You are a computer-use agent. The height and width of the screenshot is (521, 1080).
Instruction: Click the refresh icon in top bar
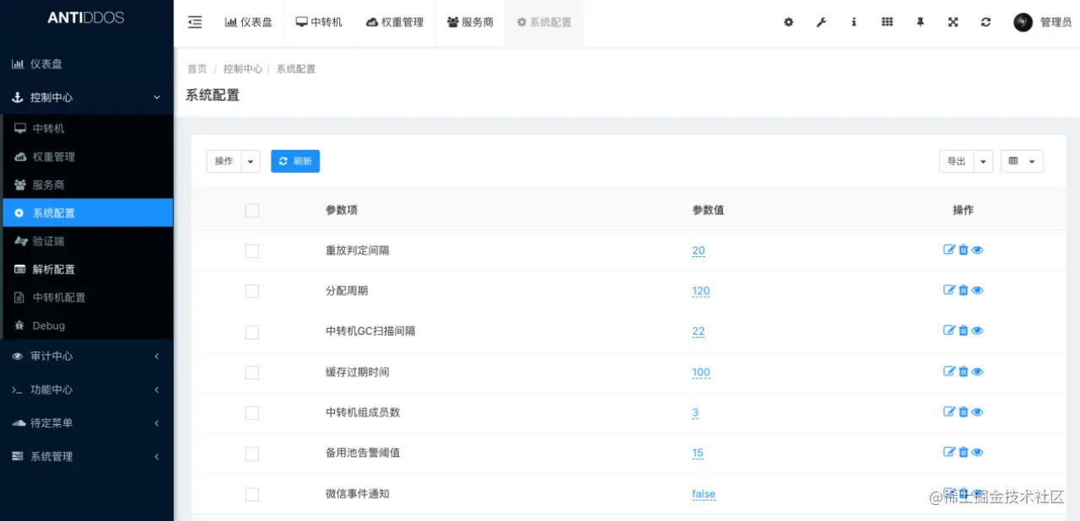click(985, 23)
